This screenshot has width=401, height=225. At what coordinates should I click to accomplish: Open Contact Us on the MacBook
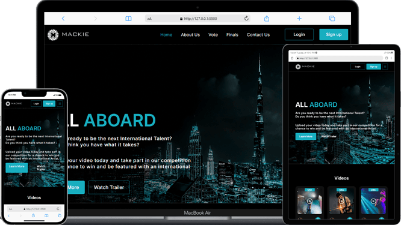coord(258,35)
